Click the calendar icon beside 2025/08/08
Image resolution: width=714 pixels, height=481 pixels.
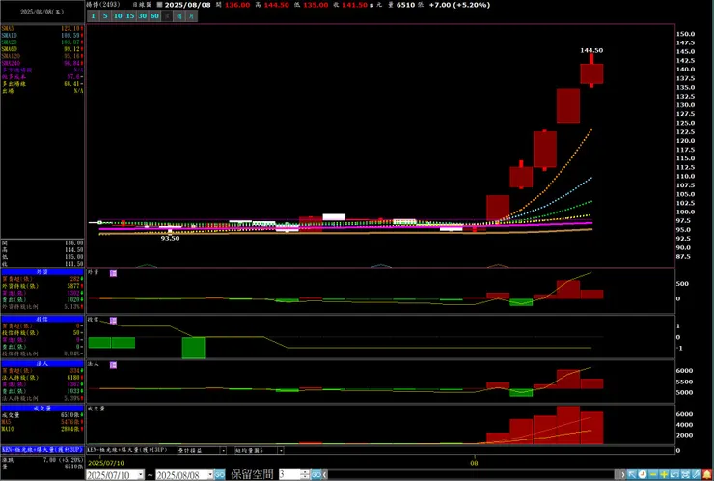coord(159,5)
